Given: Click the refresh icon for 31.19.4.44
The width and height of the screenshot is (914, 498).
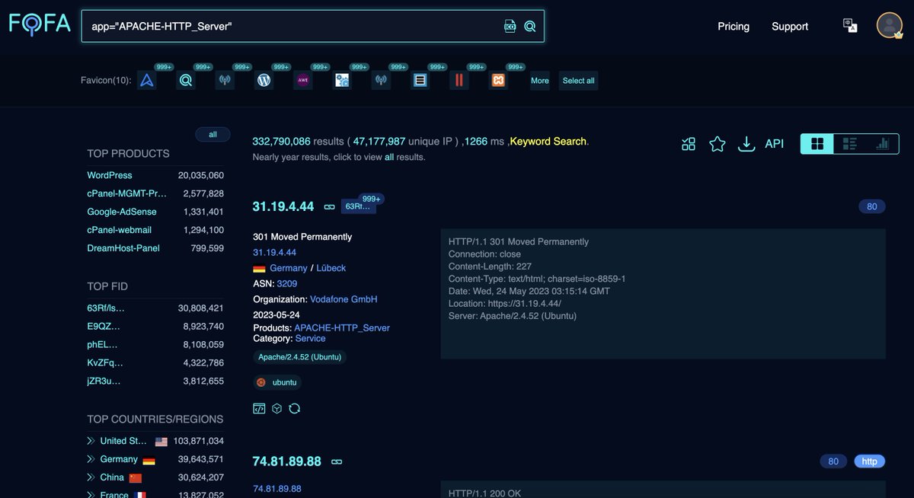Looking at the screenshot, I should [295, 408].
